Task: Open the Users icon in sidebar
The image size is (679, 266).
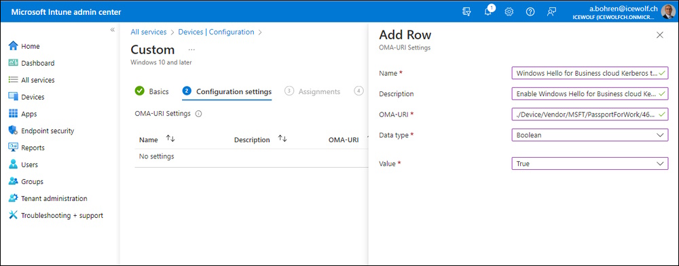Action: (x=13, y=164)
